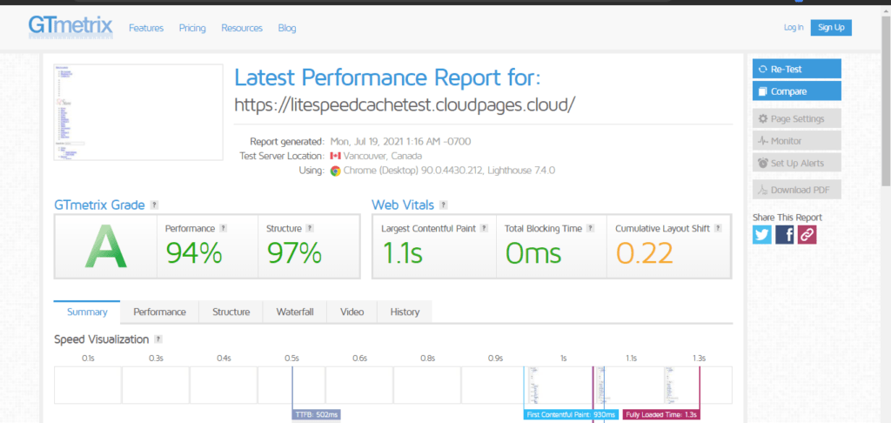The image size is (891, 423).
Task: Click the Sign Up button
Action: 831,27
